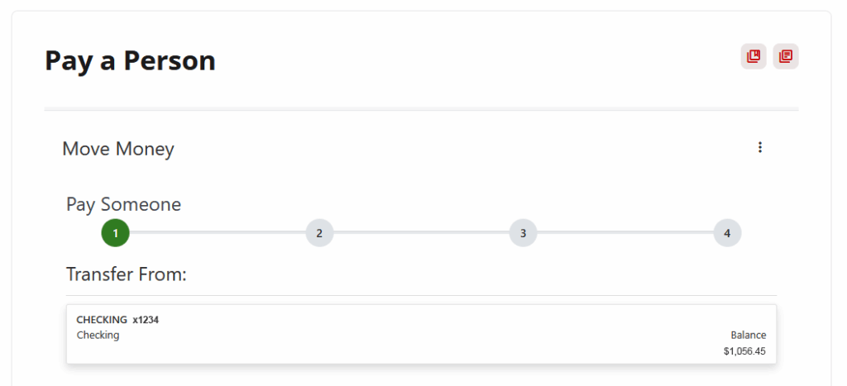Go to step 3 of Pay Someone
847x386 pixels.
[523, 233]
